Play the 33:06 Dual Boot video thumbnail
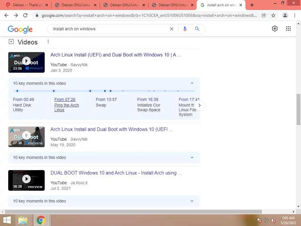Screen dimensions: 301x226 [x=26, y=62]
